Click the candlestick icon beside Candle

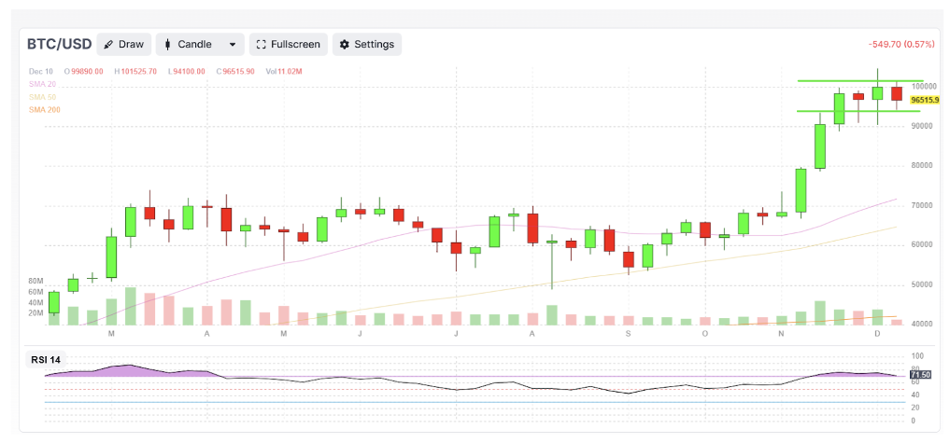point(168,44)
